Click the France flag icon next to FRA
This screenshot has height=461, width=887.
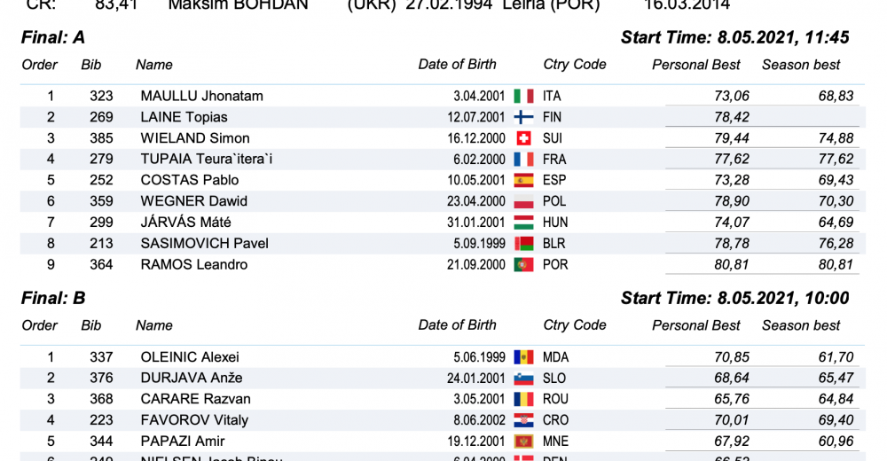(x=523, y=160)
